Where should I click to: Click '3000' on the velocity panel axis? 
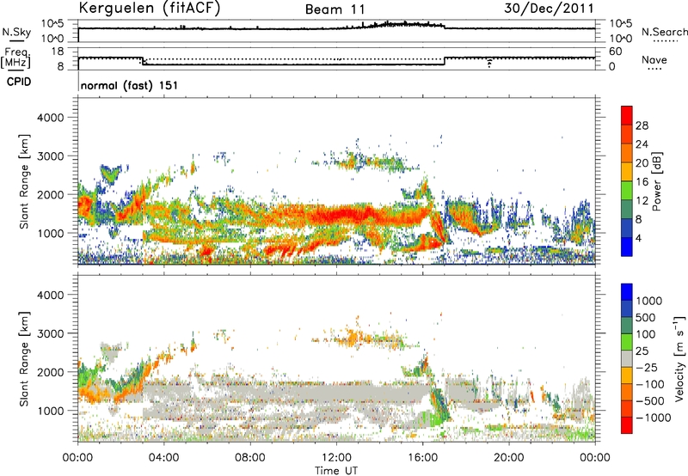(x=51, y=333)
